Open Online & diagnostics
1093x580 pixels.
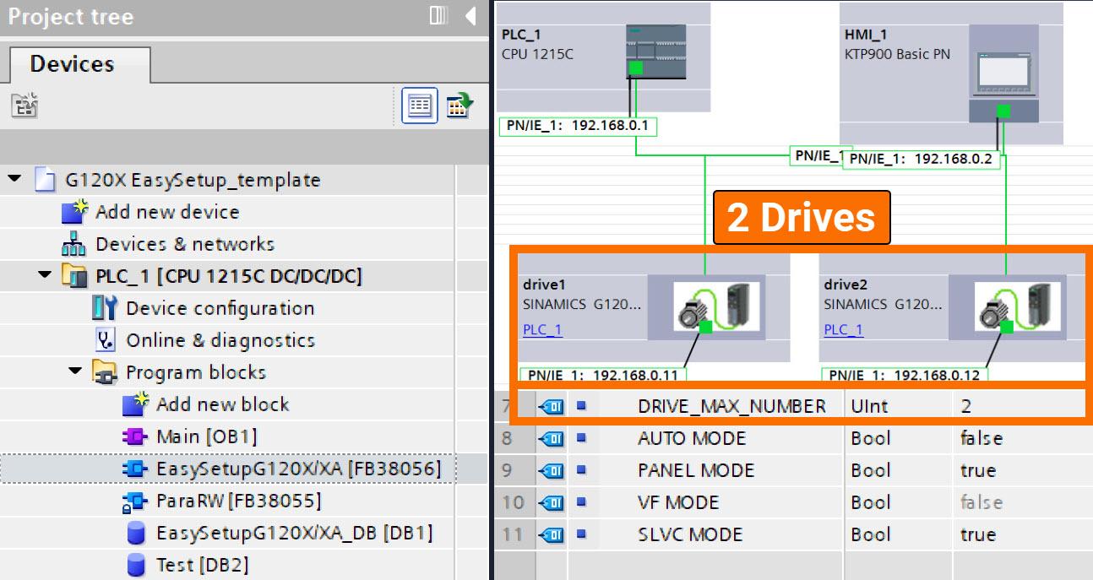pyautogui.click(x=220, y=340)
